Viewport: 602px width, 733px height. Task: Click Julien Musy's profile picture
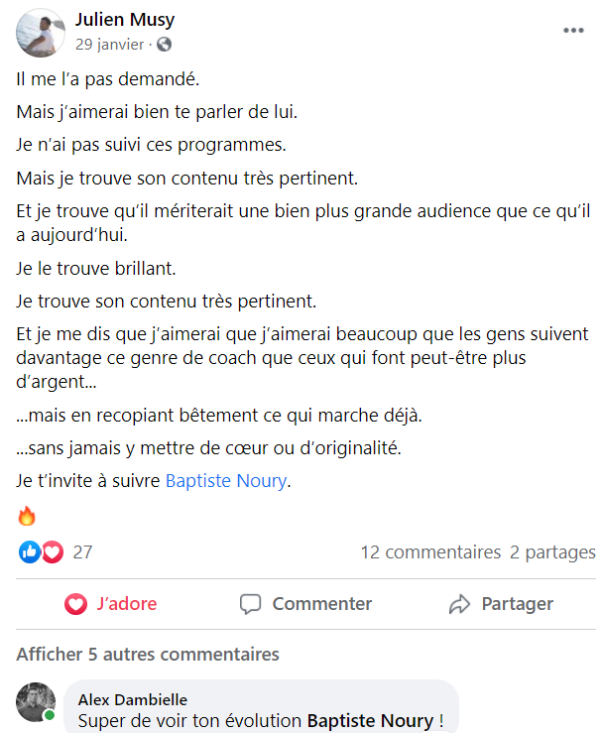coord(41,33)
